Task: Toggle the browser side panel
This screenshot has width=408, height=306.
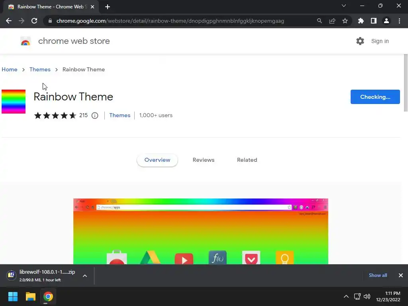Action: 373,21
